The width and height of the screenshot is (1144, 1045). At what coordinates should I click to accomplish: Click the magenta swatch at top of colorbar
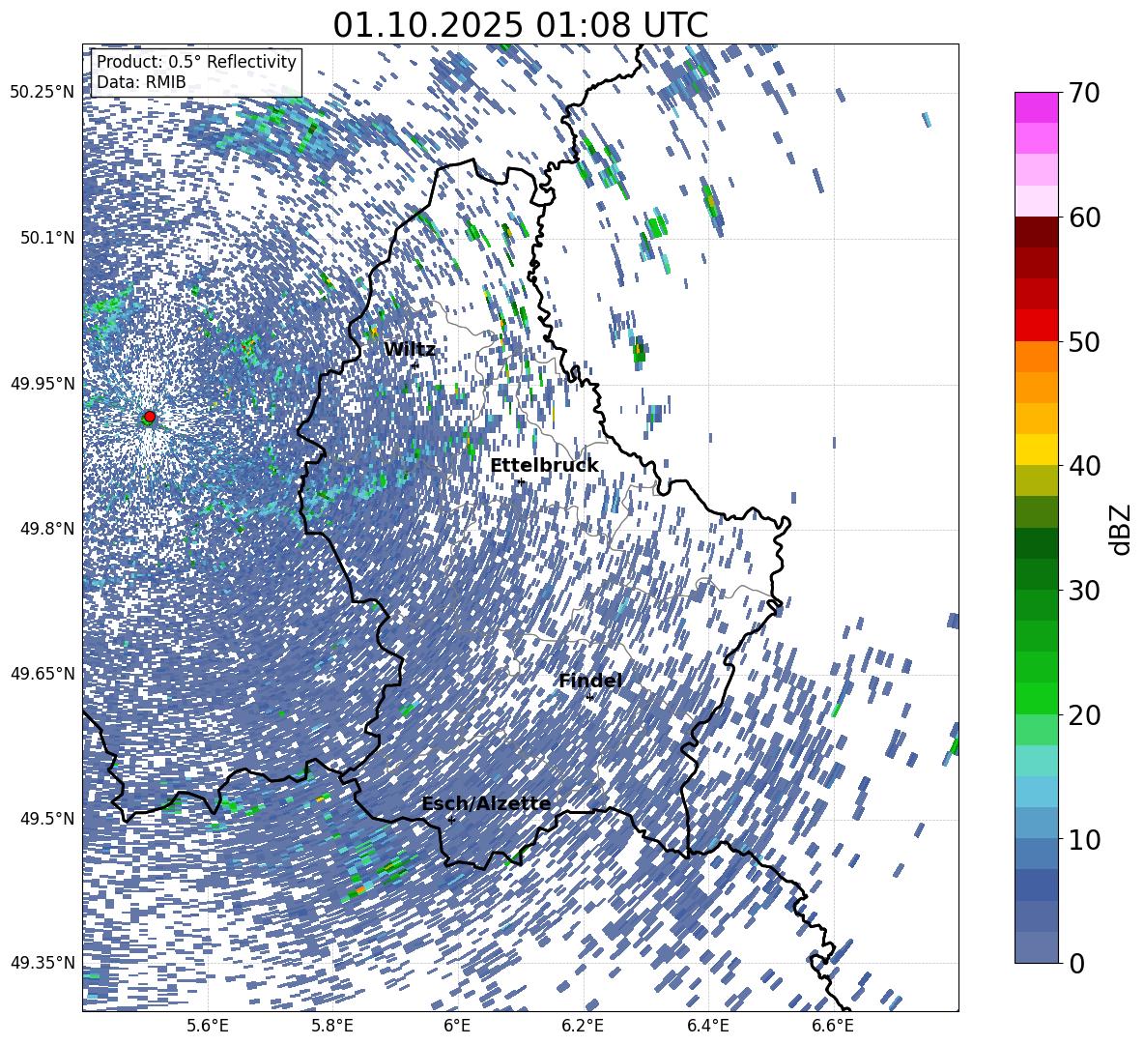point(1036,108)
